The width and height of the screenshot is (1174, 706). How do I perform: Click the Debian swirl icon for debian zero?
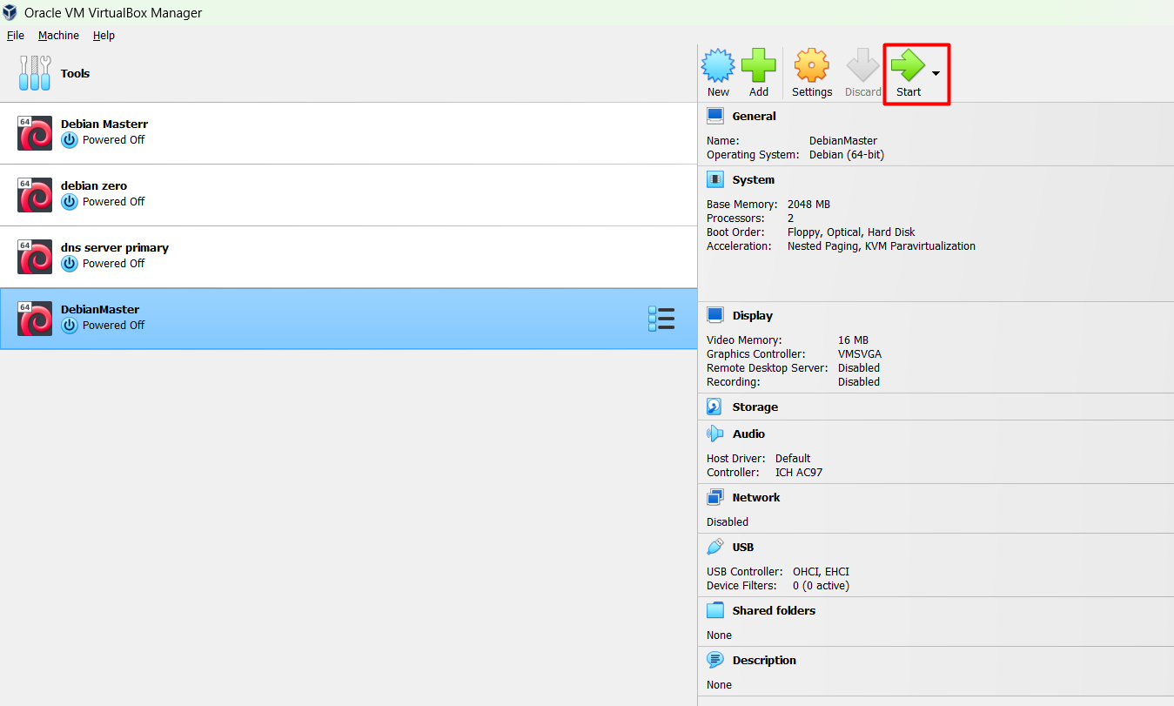tap(35, 195)
